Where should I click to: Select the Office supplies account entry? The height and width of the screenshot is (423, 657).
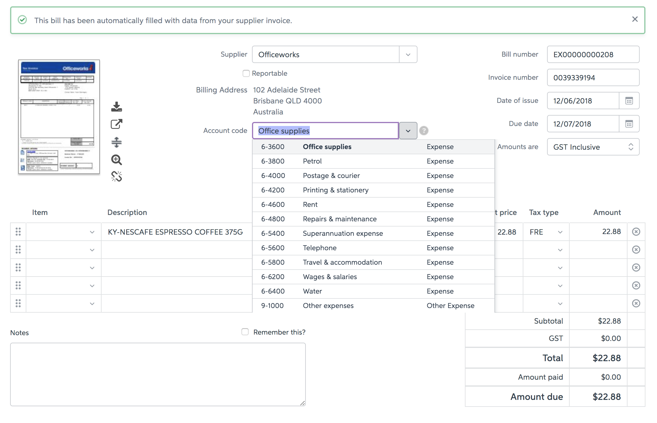[327, 146]
